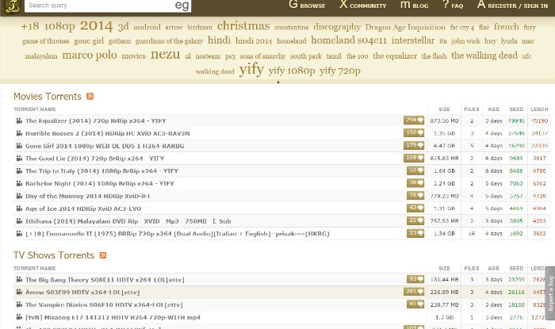The width and height of the screenshot is (555, 329).
Task: Sort Movies table by Seed
Action: (516, 109)
